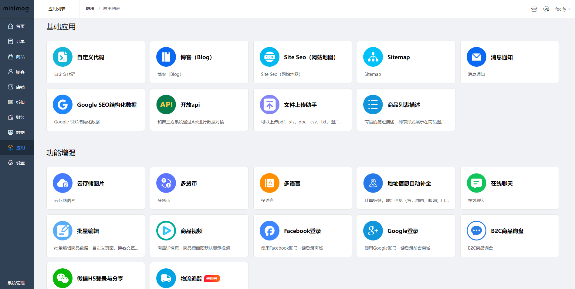Click the 未购买 badge on 物流追踪

click(212, 278)
